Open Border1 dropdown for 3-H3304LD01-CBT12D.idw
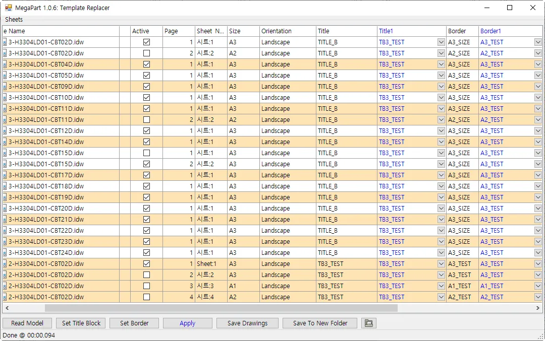The image size is (545, 341). tap(538, 131)
